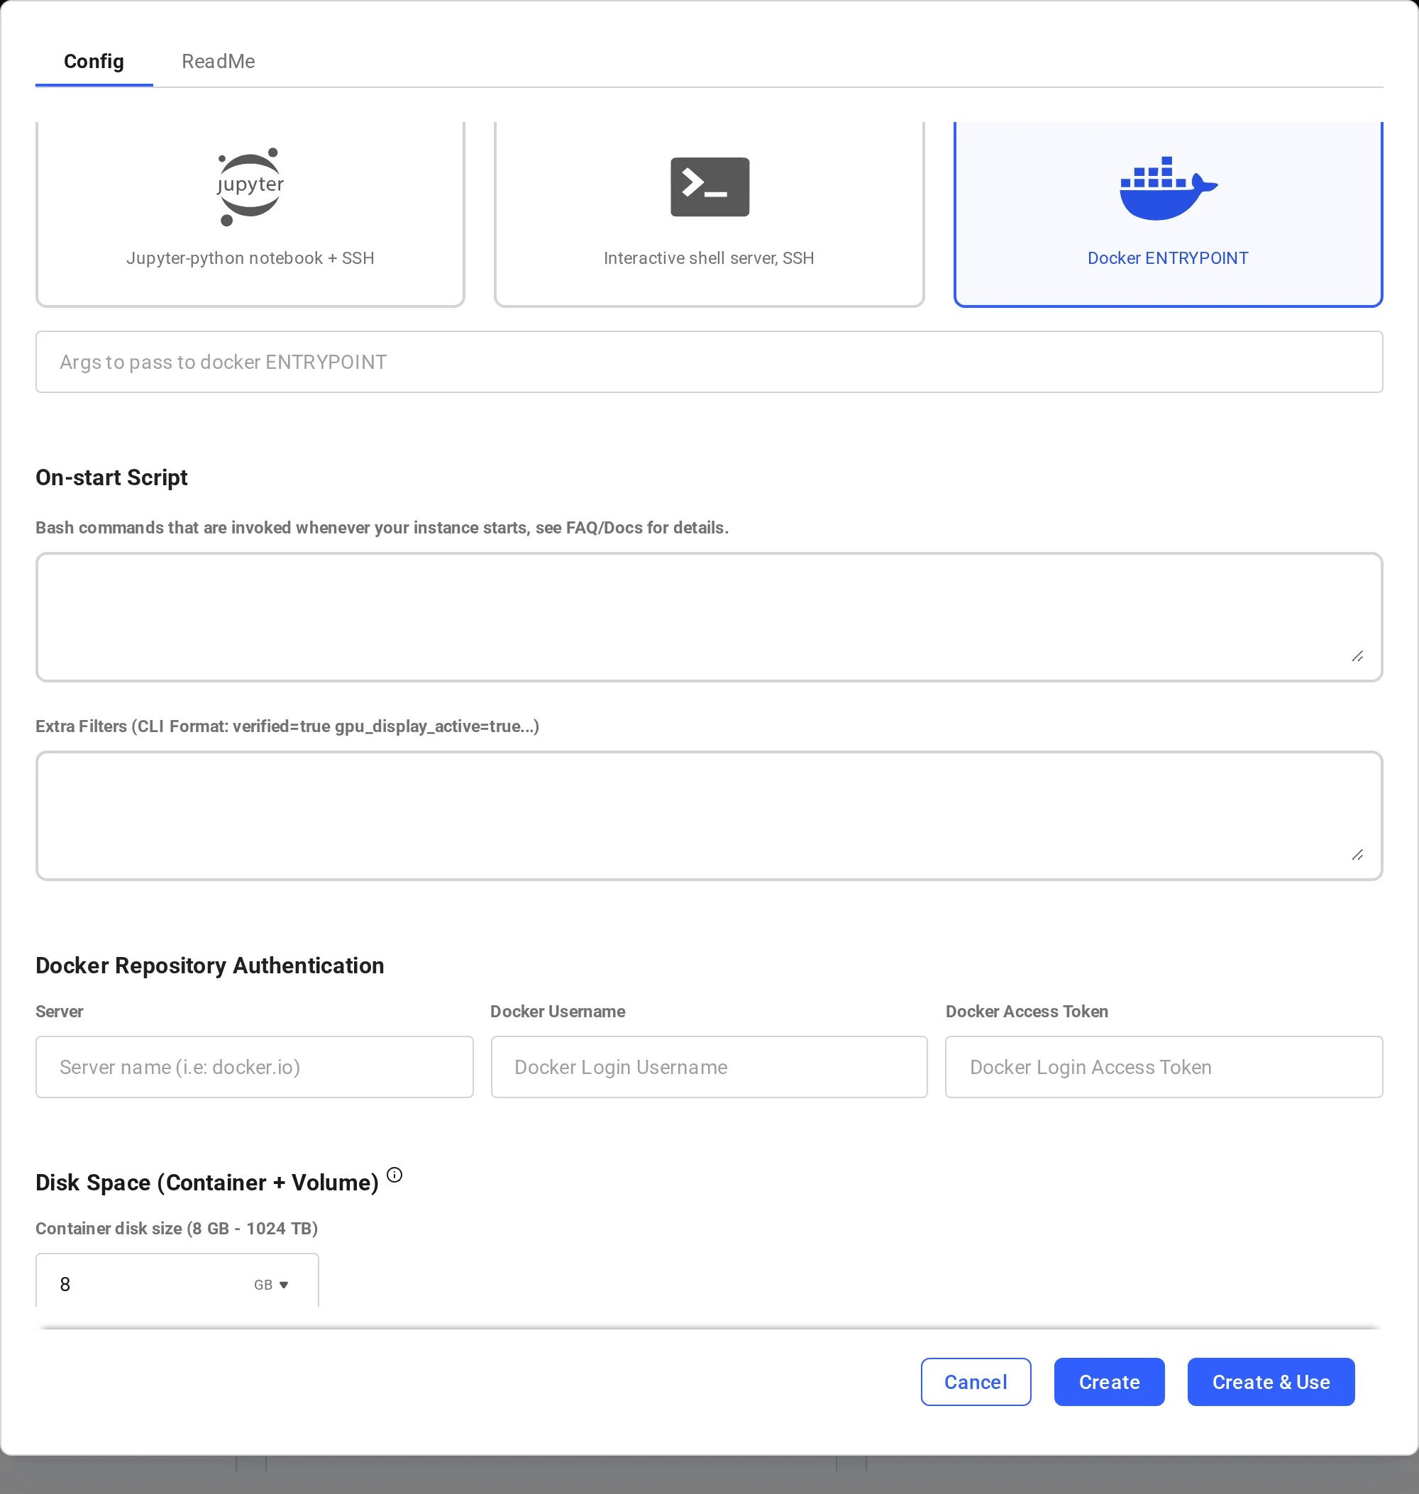Switch to the Config tab
The image size is (1419, 1494).
tap(94, 61)
